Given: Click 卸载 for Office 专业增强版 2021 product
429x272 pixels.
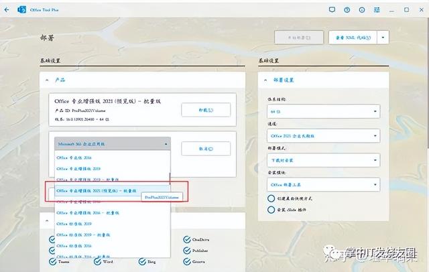Looking at the screenshot, I should pyautogui.click(x=206, y=110).
